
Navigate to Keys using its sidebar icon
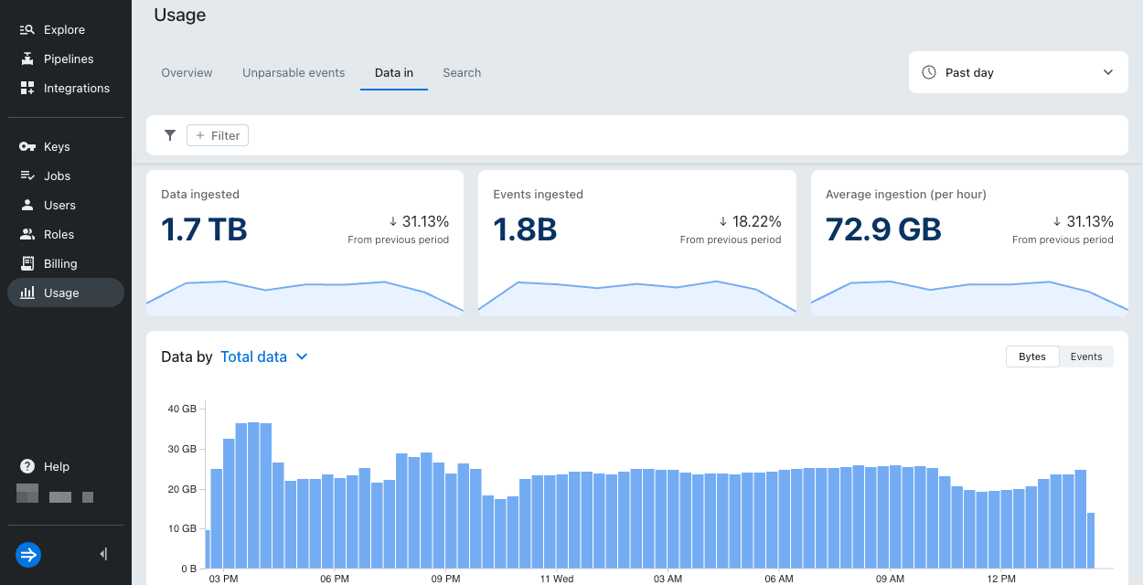pos(27,146)
